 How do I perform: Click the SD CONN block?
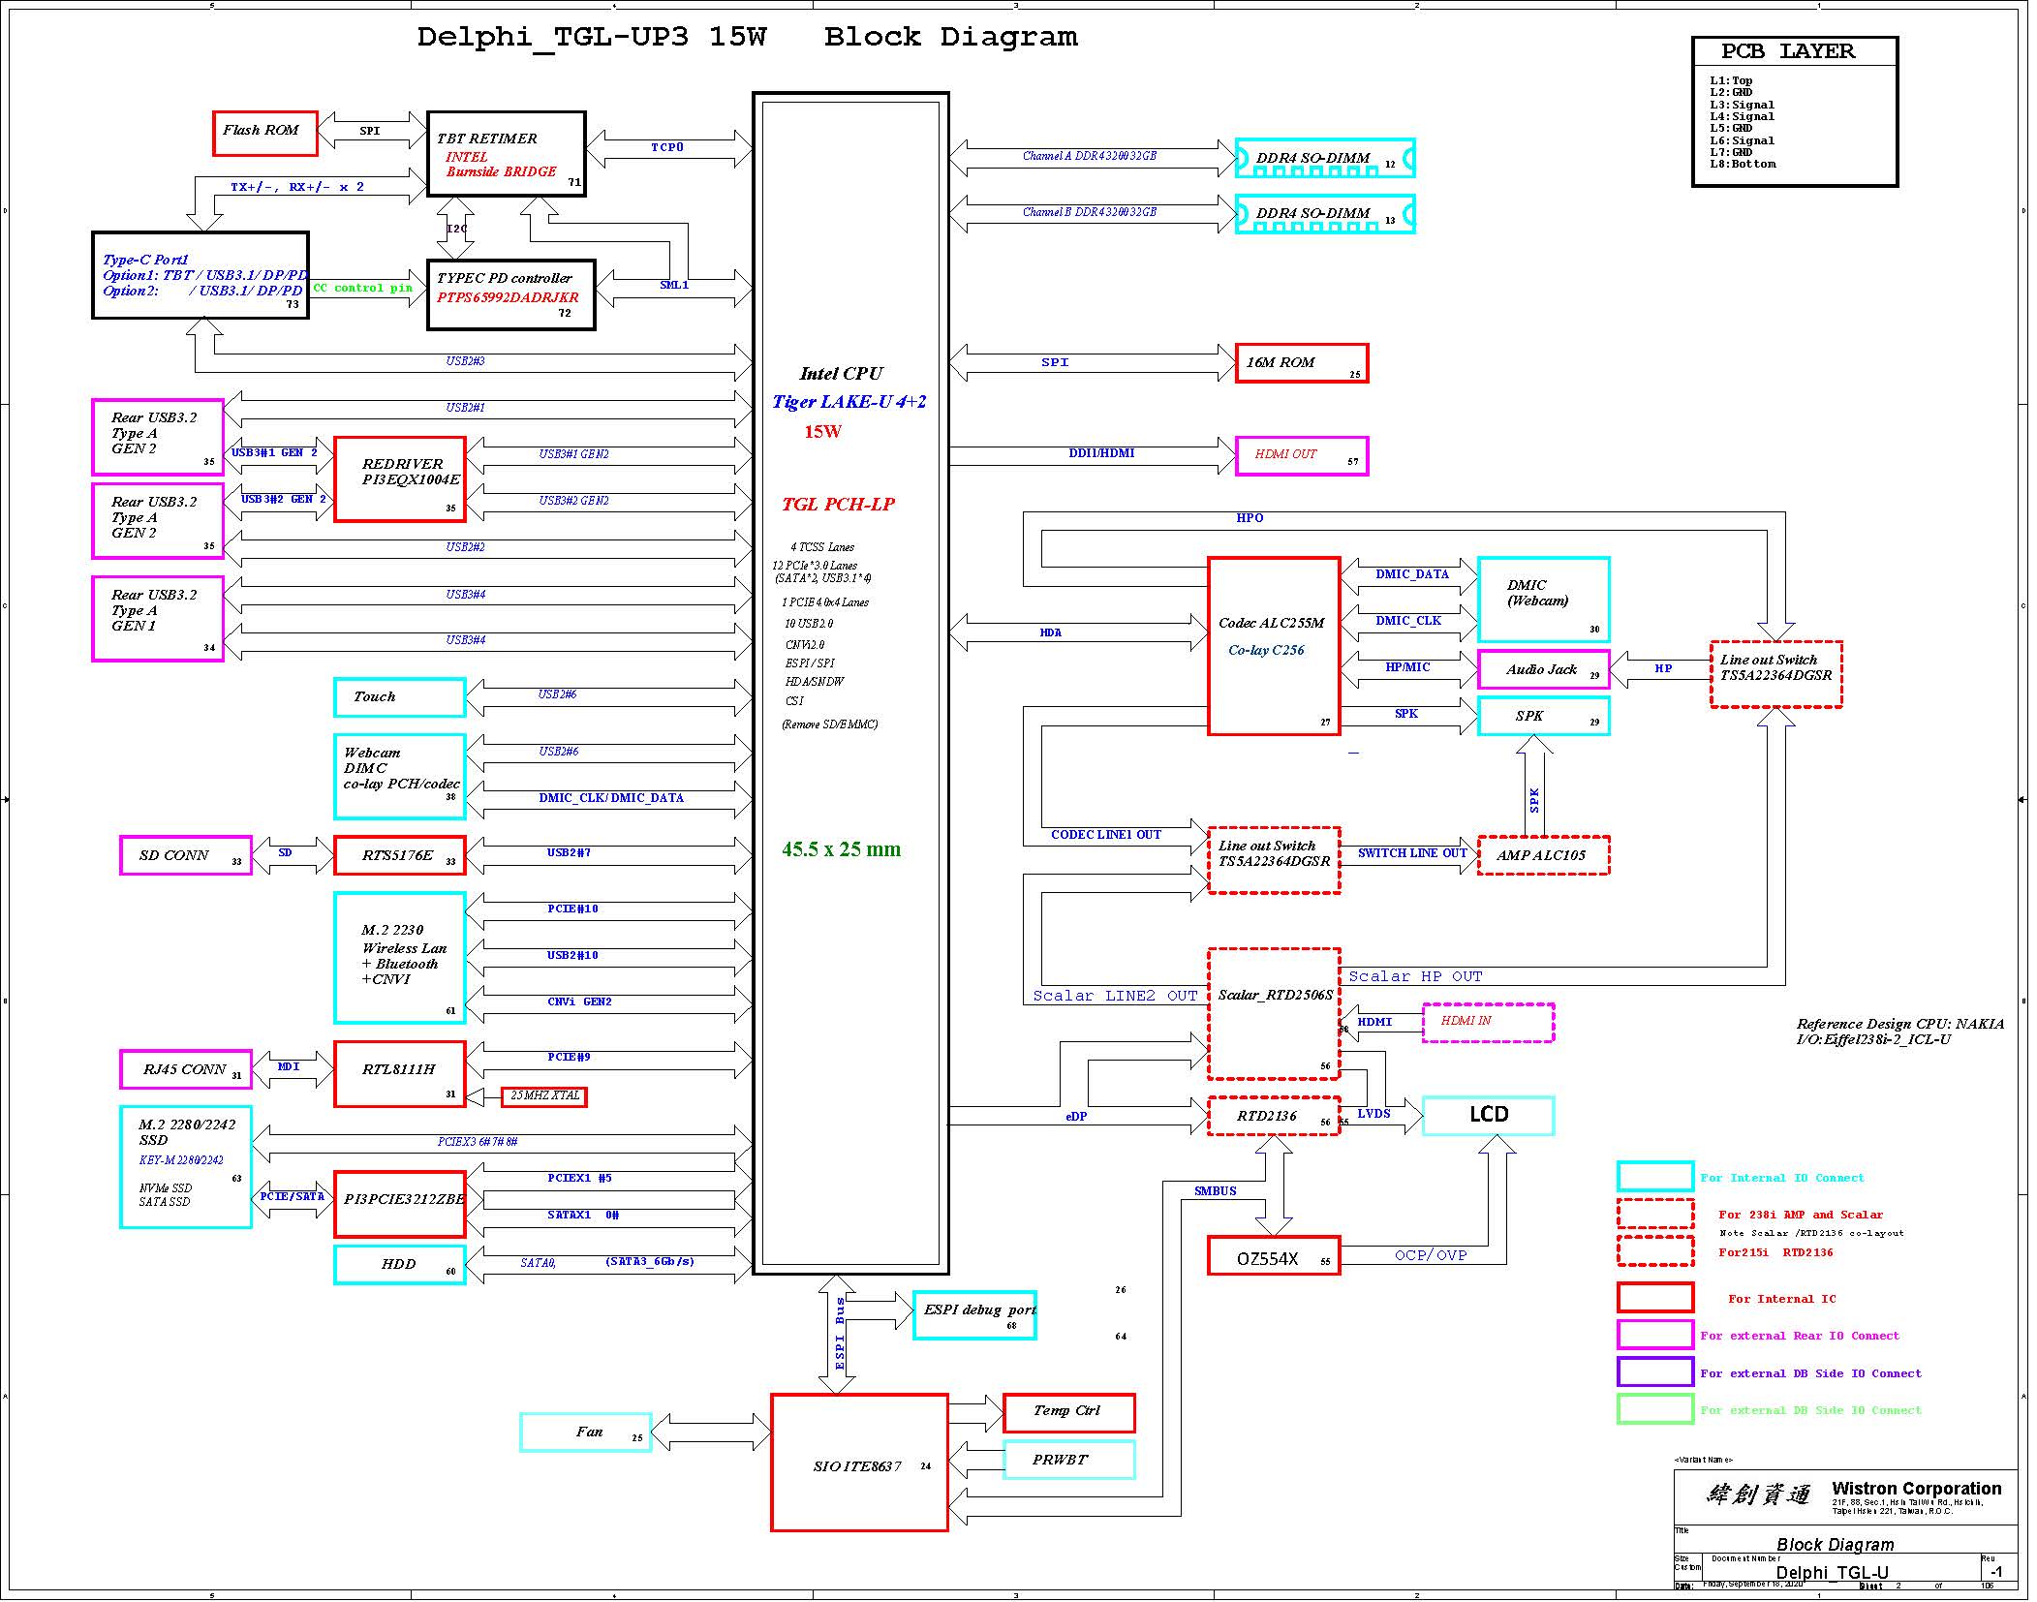[186, 855]
